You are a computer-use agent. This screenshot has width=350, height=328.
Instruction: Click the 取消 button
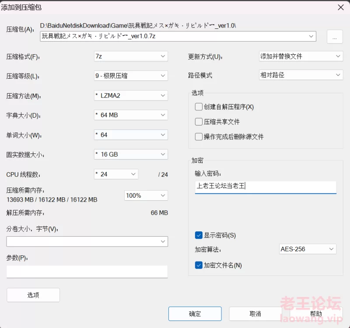[x=255, y=314]
